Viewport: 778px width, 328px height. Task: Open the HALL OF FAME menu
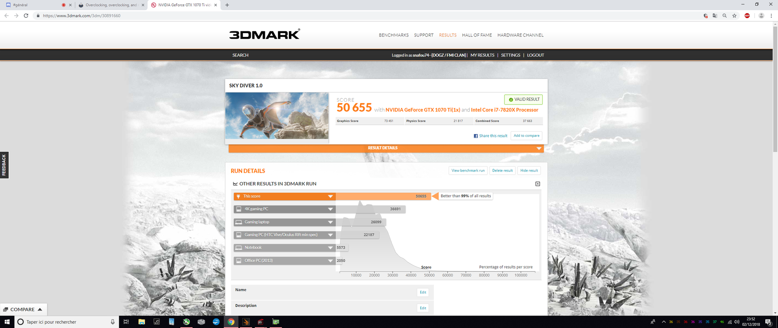[x=477, y=35]
